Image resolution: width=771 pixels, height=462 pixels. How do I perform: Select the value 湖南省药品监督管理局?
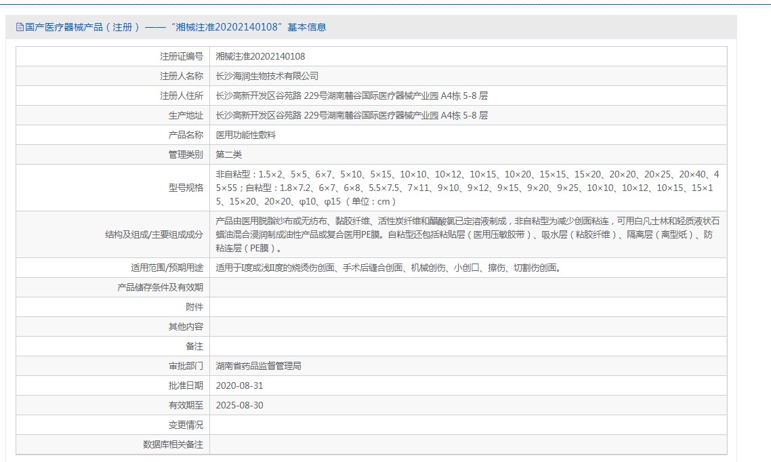tap(259, 366)
